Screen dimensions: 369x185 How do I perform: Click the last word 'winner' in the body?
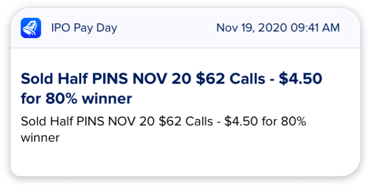coord(40,138)
